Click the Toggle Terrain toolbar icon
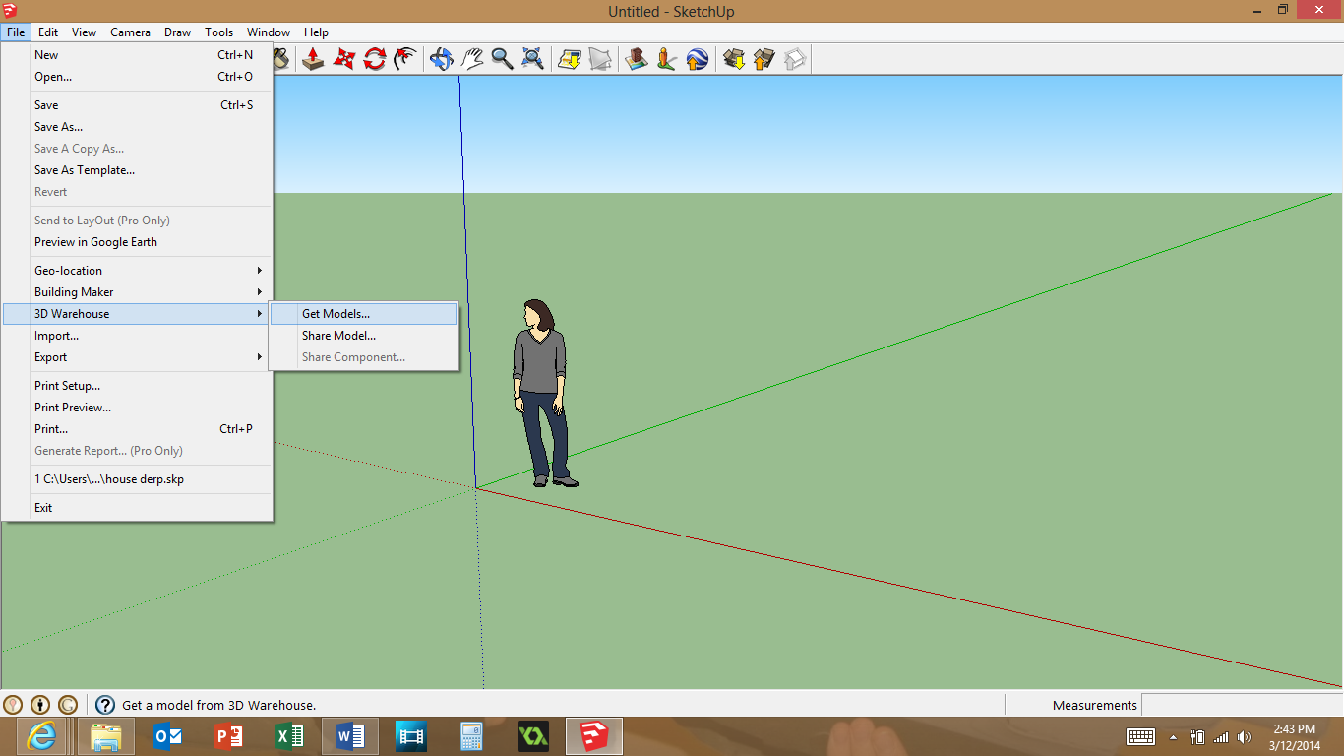Screen dimensions: 1344x756 pos(599,59)
